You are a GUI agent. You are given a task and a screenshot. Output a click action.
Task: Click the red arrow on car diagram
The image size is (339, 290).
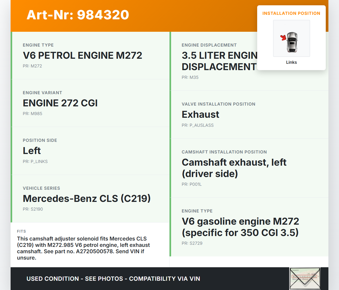pyautogui.click(x=283, y=38)
